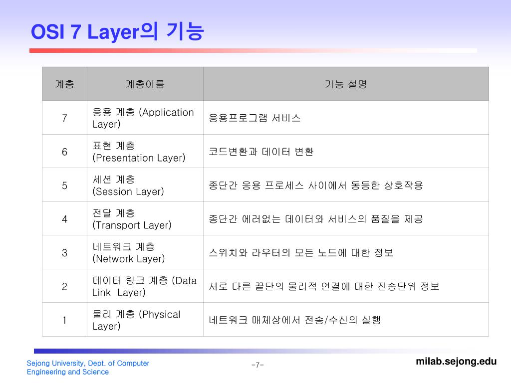Select the '기능 설명' column header
The image size is (511, 383).
346,84
